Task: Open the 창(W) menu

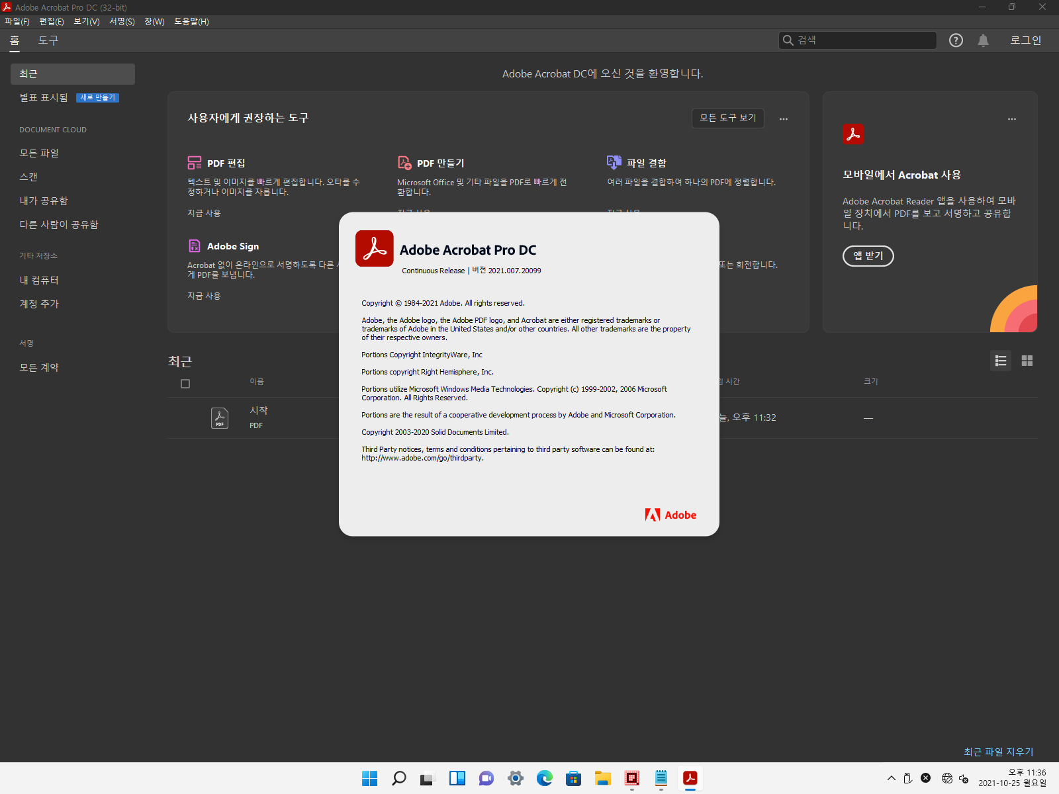Action: tap(154, 22)
